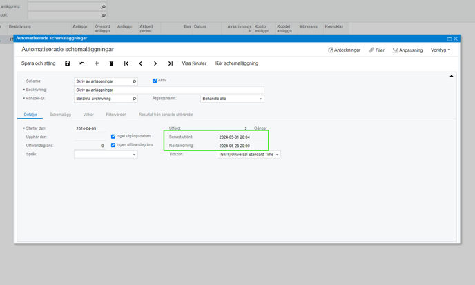
Task: Open the Tidszon dropdown
Action: 249,155
